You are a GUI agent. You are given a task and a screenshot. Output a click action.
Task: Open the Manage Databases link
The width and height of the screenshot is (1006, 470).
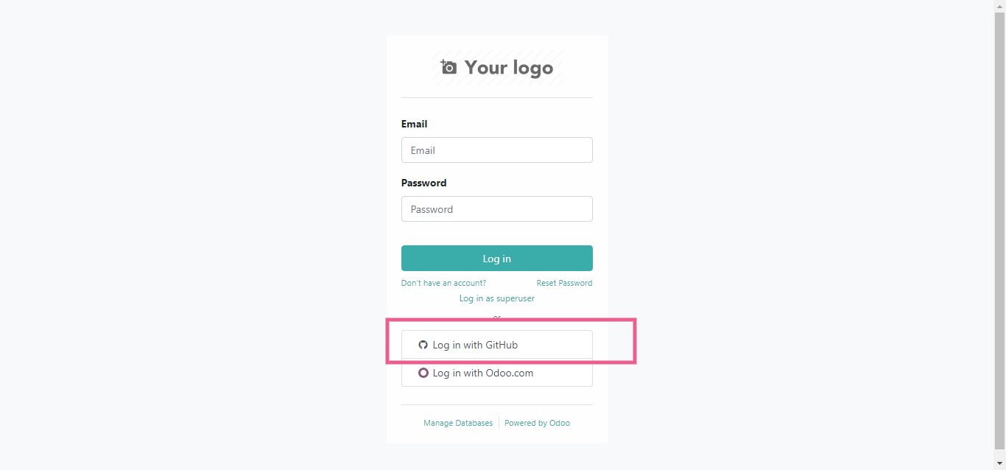[x=458, y=423]
